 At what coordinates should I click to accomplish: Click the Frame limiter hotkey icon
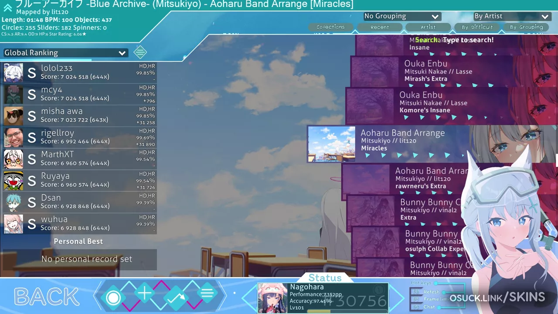(x=416, y=299)
